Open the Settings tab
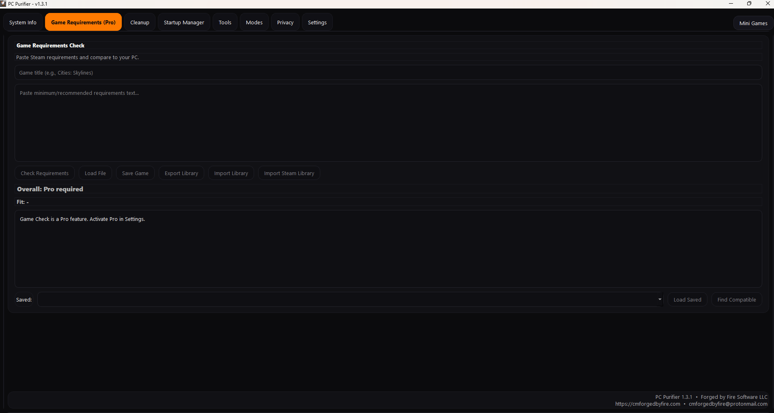The width and height of the screenshot is (774, 413). pyautogui.click(x=317, y=22)
